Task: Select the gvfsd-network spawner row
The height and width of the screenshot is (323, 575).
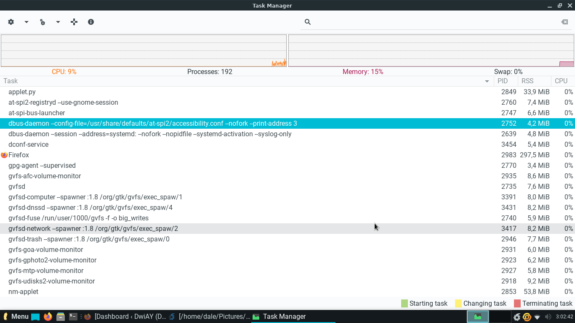Action: click(287, 228)
